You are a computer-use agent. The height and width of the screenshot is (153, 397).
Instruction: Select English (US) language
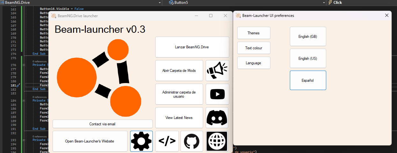click(308, 59)
